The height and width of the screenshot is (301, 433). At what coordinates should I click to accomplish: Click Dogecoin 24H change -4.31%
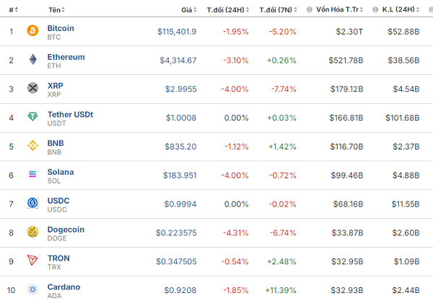coord(236,233)
